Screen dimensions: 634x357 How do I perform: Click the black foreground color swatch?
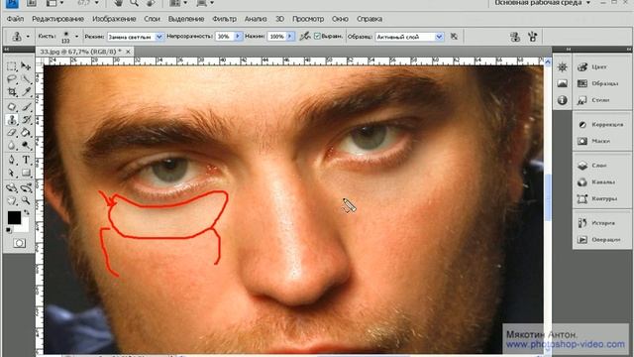point(14,218)
